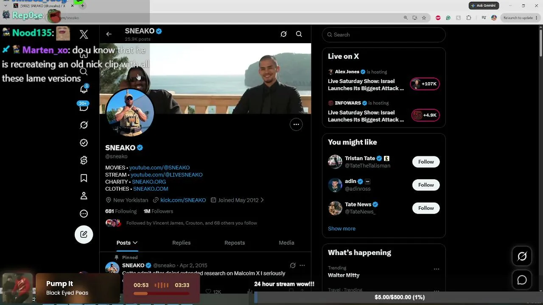Click the install app icon in address bar
Image resolution: width=543 pixels, height=305 pixels.
tap(414, 18)
